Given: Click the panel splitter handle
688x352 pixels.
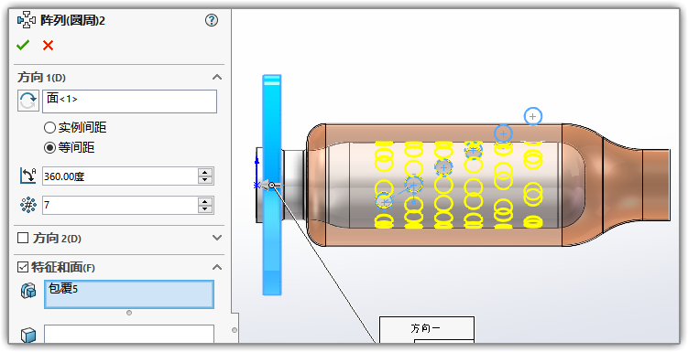Looking at the screenshot, I should (235, 330).
